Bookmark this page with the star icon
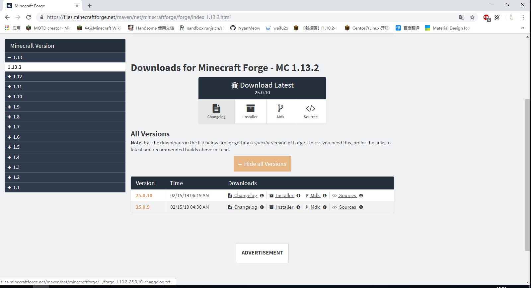This screenshot has height=288, width=531. coord(472,17)
